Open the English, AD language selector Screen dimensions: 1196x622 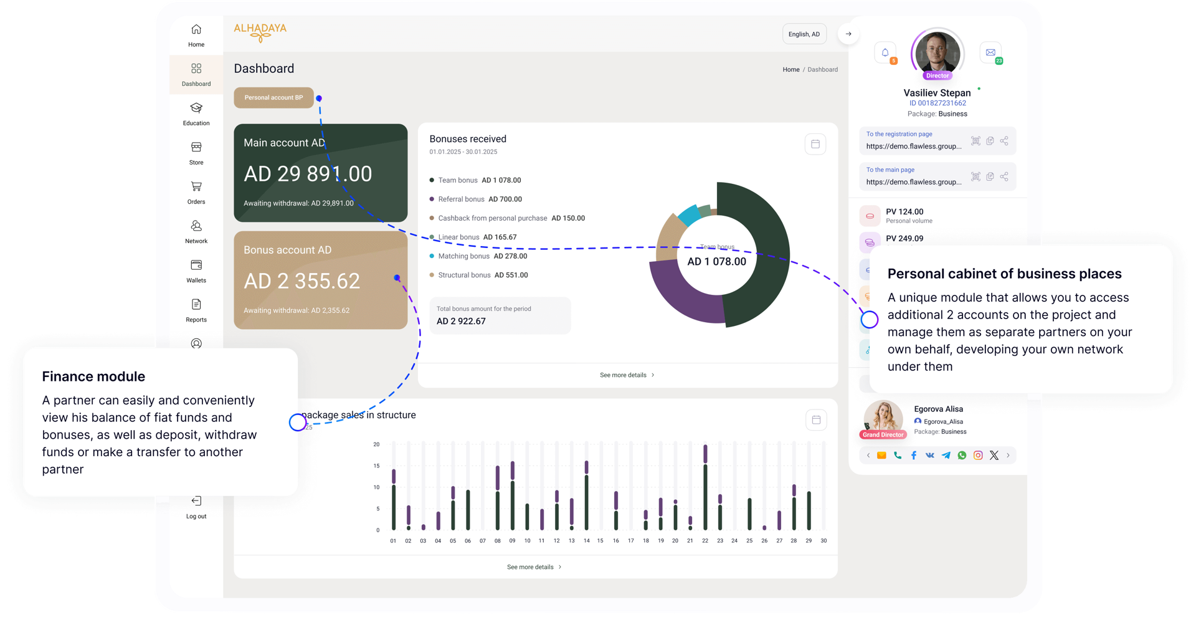804,34
